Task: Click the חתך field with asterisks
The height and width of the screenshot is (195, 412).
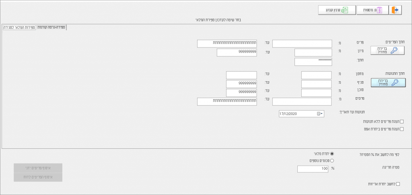Action: coord(313,62)
